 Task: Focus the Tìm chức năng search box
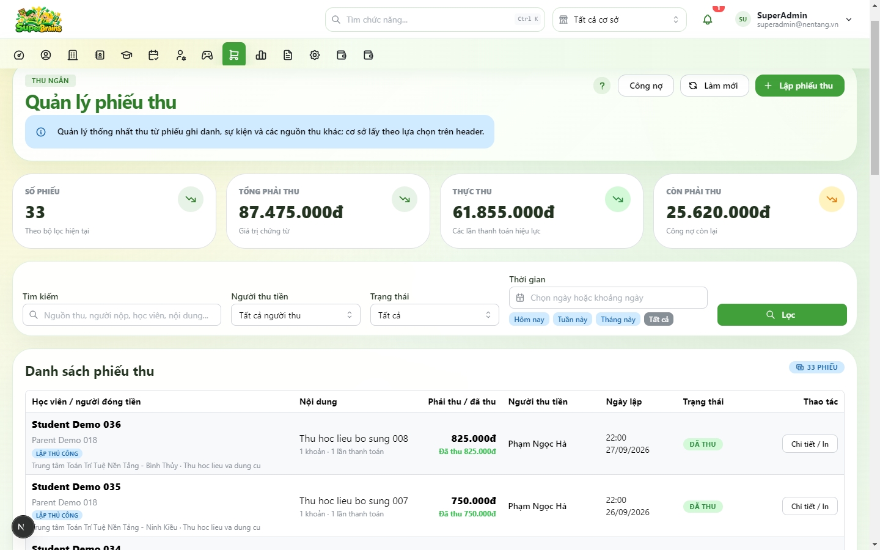pos(435,20)
